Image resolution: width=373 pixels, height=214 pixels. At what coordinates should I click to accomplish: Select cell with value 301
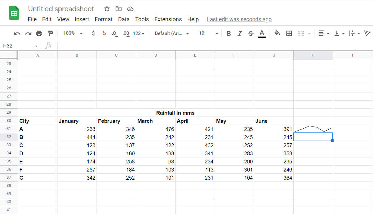coord(234,170)
